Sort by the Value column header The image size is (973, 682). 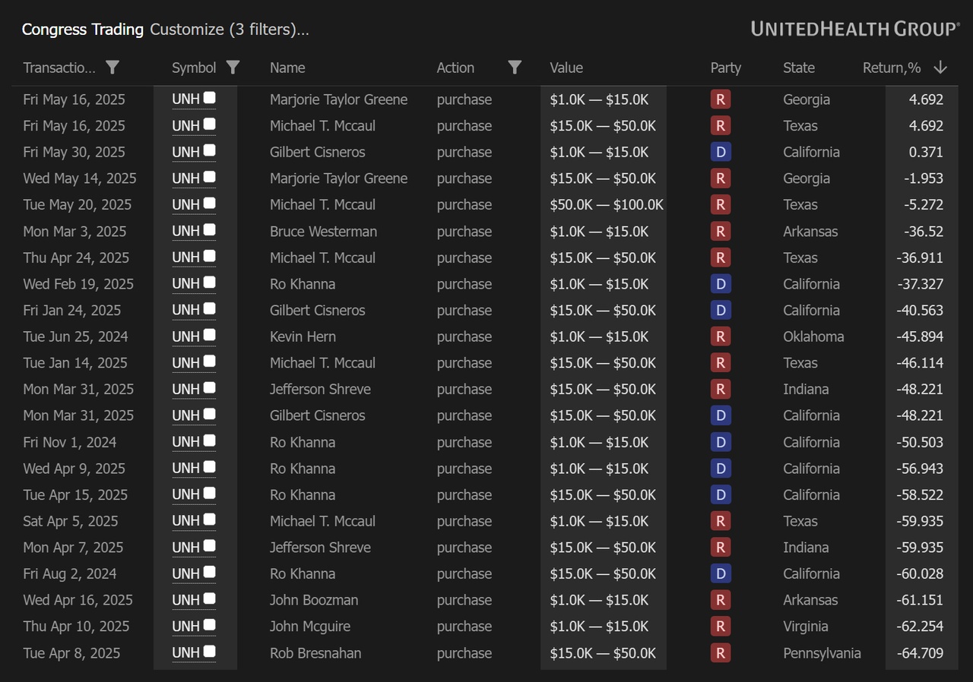[x=566, y=68]
